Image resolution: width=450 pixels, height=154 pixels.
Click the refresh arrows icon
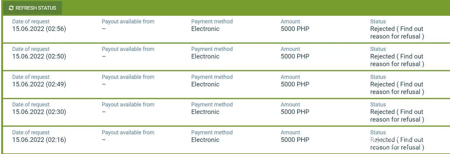click(x=11, y=8)
